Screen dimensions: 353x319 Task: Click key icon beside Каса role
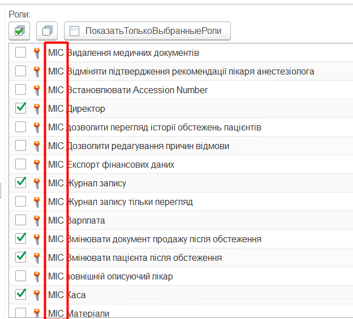click(x=37, y=295)
